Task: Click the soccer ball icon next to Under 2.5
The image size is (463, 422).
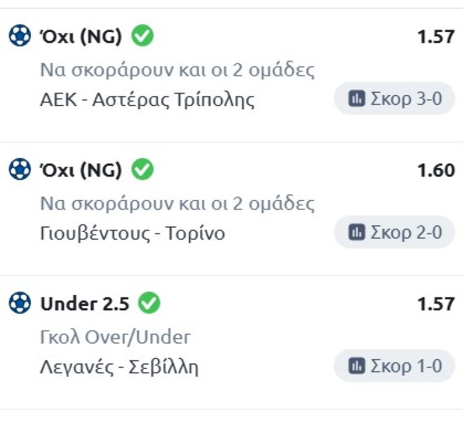Action: click(20, 303)
